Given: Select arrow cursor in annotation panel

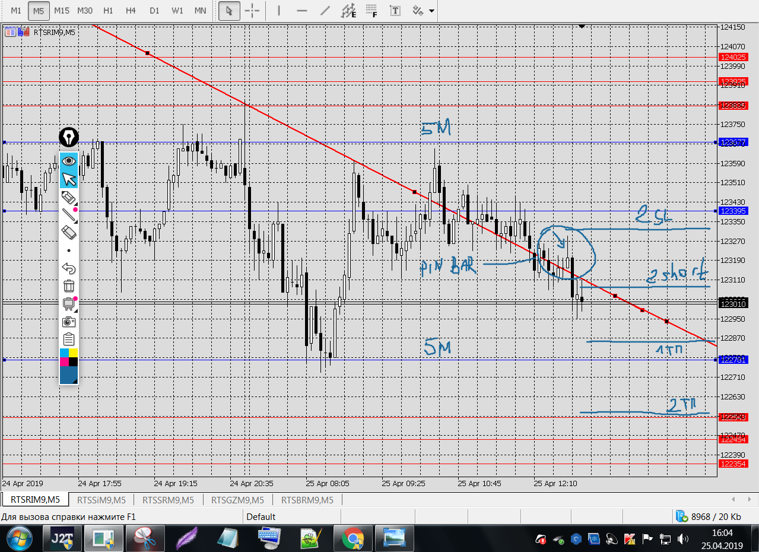Looking at the screenshot, I should (x=69, y=179).
